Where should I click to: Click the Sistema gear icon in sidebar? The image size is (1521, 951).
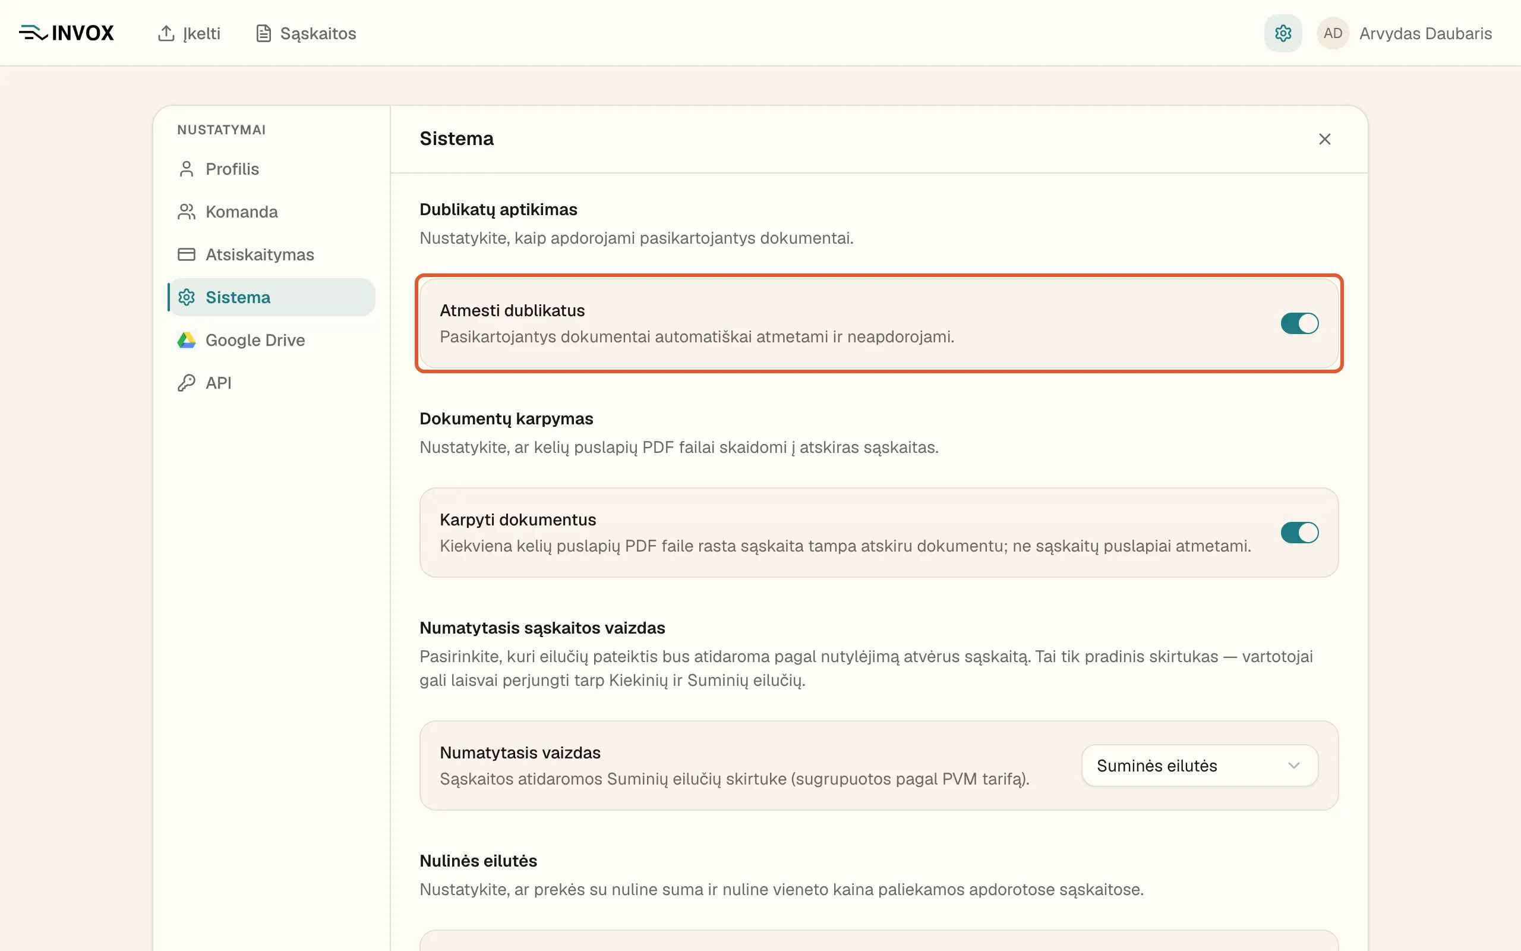(x=186, y=298)
